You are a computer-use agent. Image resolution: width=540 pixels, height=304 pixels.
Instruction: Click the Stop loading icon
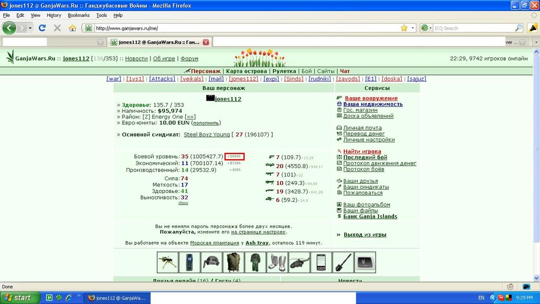tap(57, 28)
